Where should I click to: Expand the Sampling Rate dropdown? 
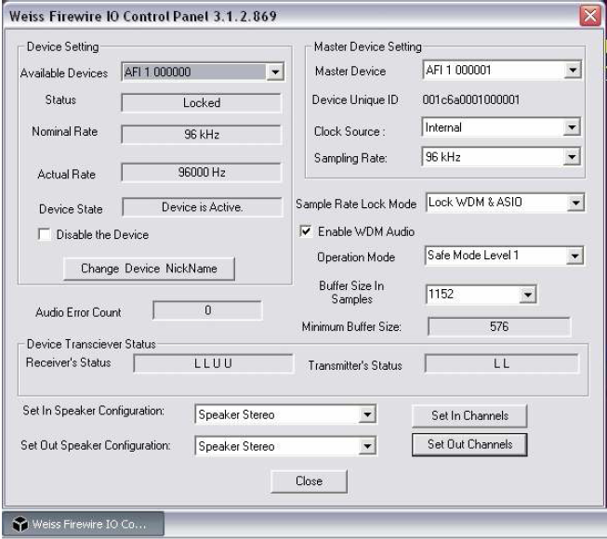click(573, 158)
